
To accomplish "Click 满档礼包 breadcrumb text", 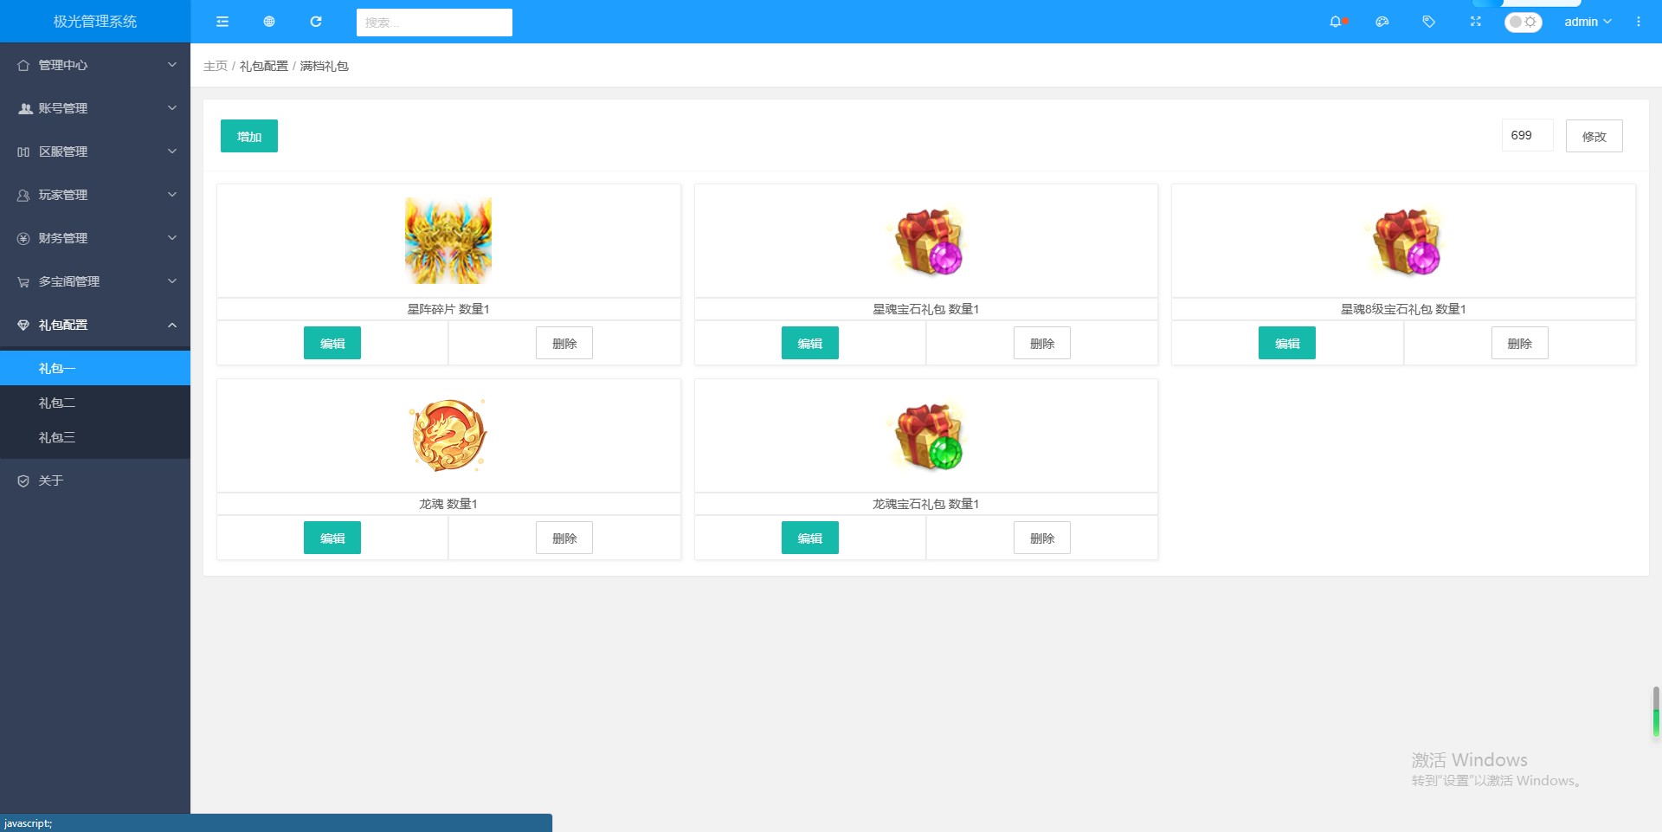I will 325,66.
